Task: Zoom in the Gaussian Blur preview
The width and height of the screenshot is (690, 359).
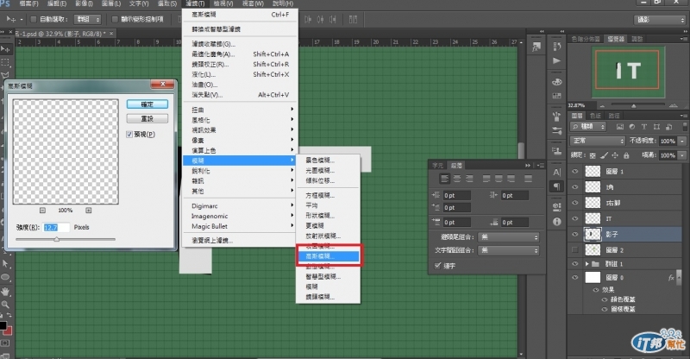Action: tap(89, 211)
